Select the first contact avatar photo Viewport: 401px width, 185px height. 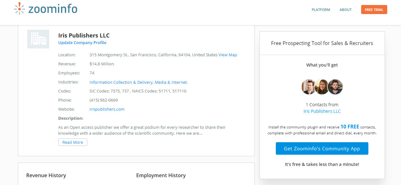(308, 87)
